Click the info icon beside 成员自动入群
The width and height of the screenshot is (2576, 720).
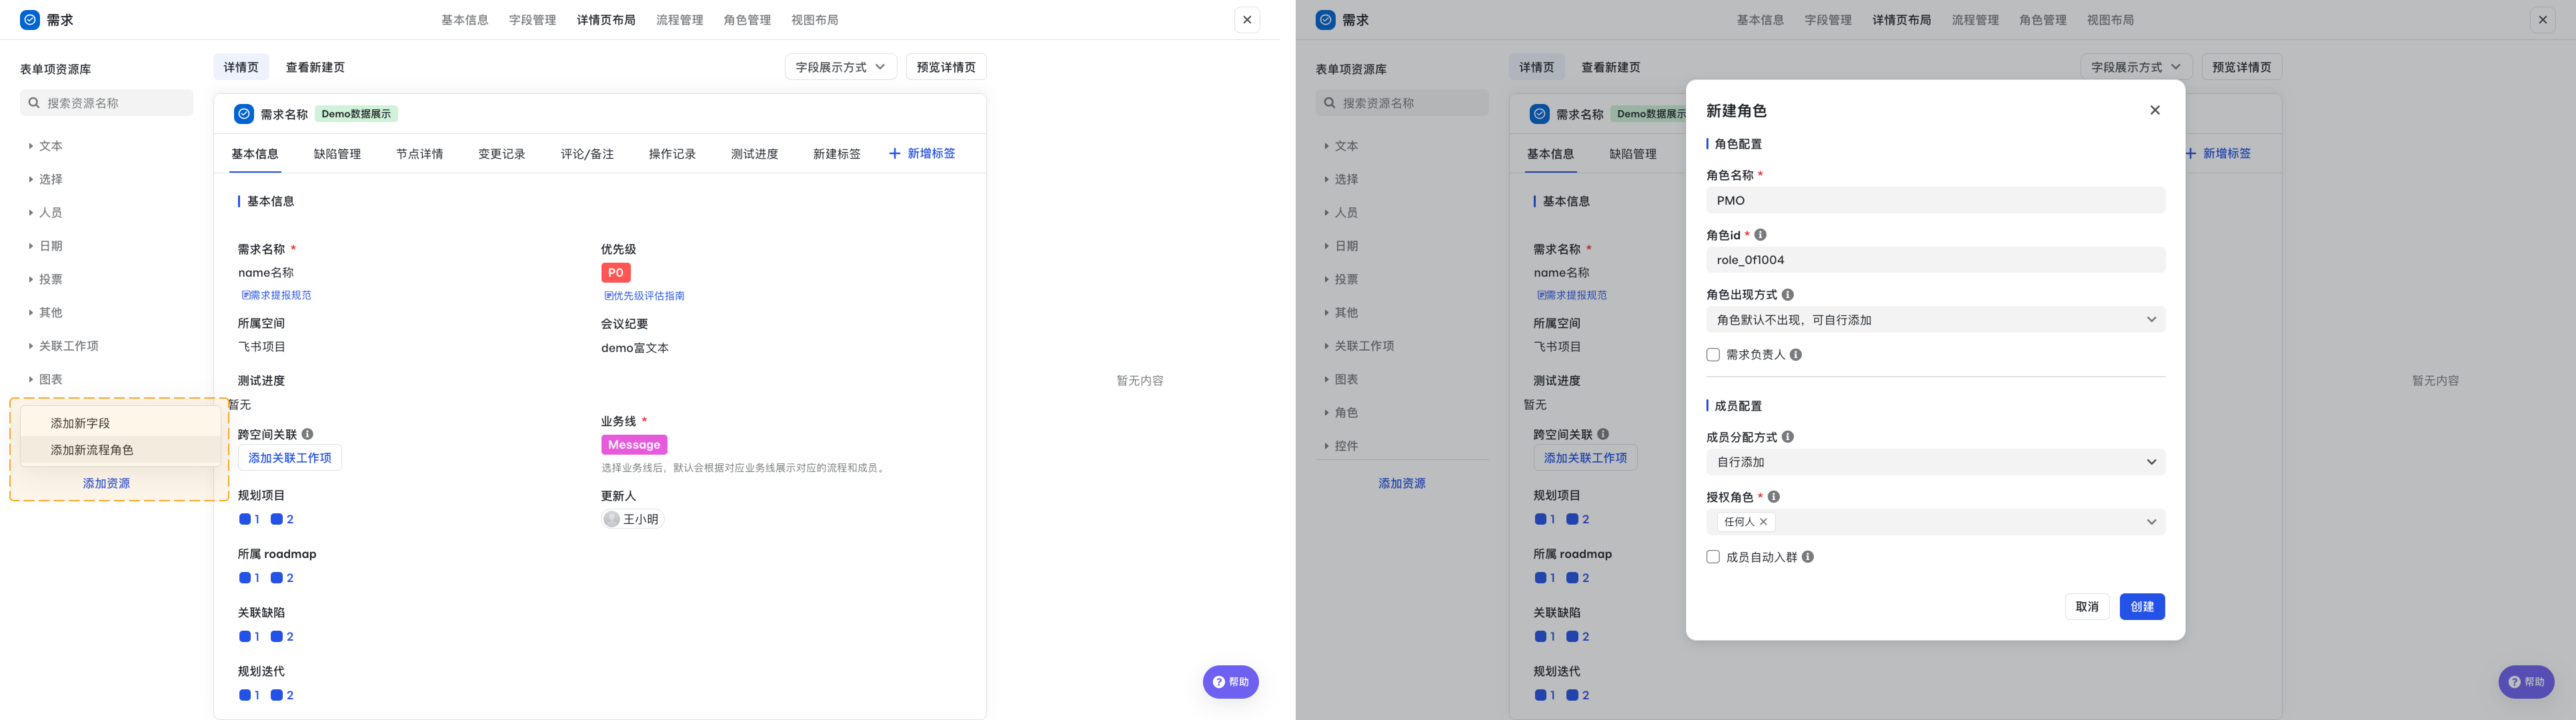(1808, 557)
